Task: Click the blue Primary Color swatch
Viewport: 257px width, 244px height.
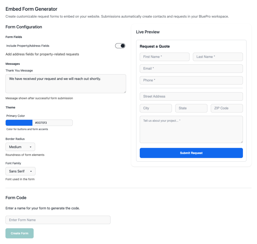Action: (19, 123)
